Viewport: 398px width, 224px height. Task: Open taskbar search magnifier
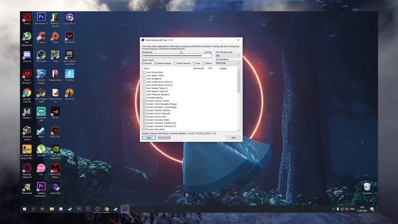(x=33, y=209)
